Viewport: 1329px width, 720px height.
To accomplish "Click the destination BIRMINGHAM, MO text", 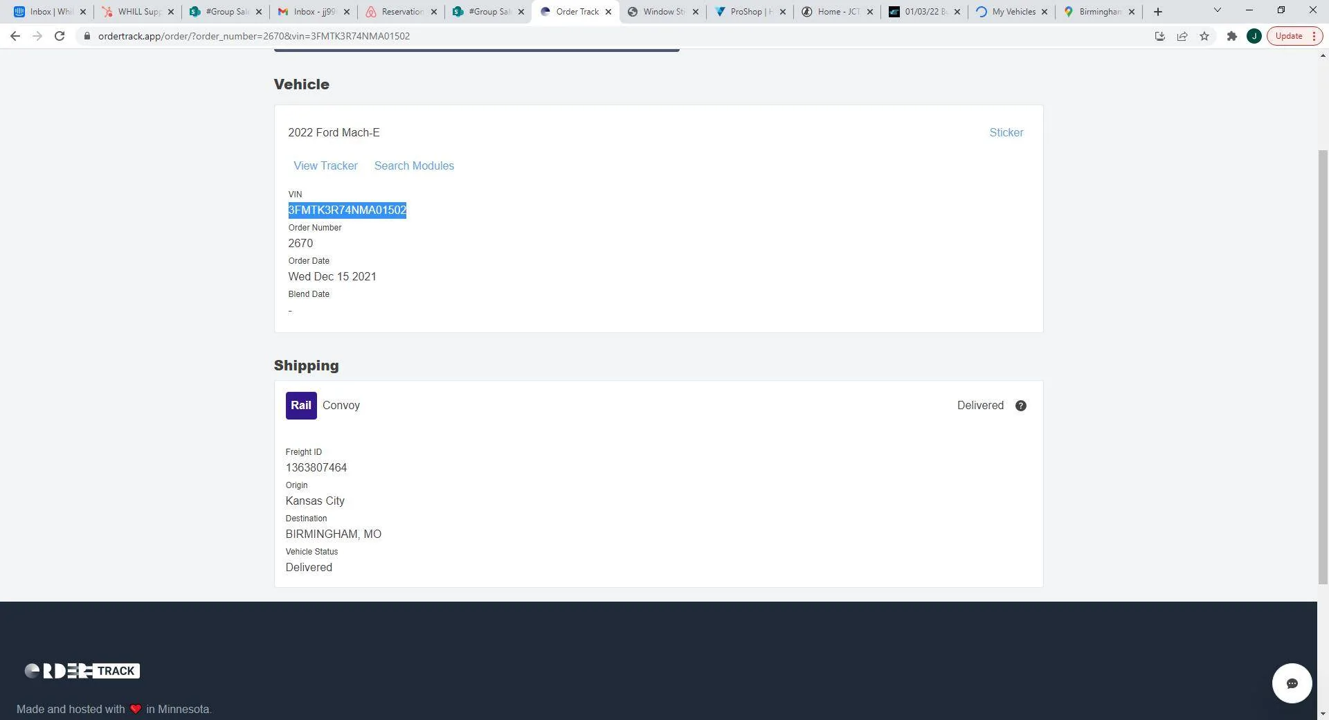I will point(334,534).
